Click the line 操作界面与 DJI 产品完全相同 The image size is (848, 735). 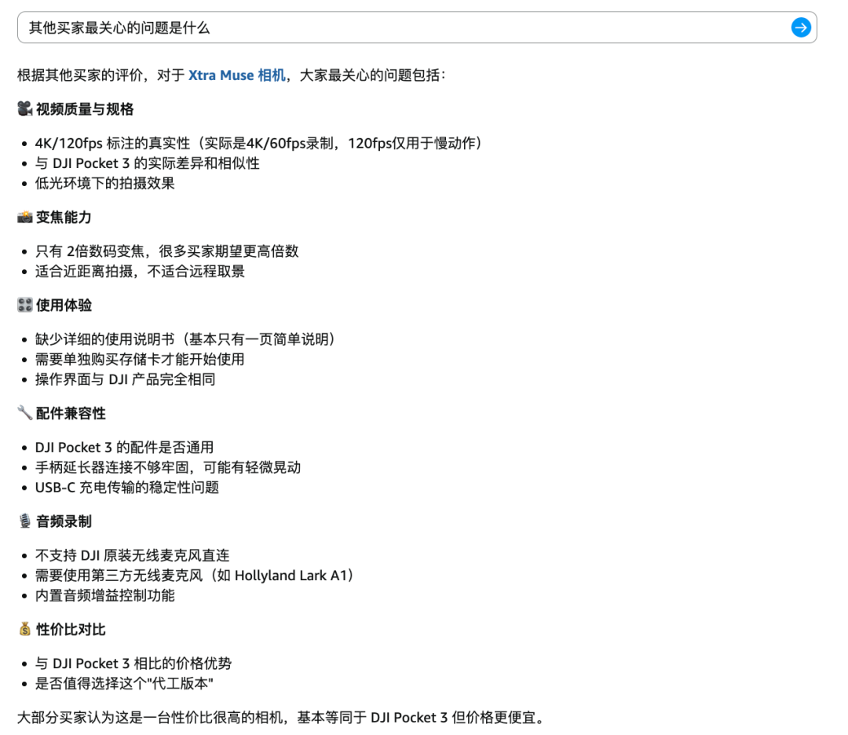pos(125,379)
